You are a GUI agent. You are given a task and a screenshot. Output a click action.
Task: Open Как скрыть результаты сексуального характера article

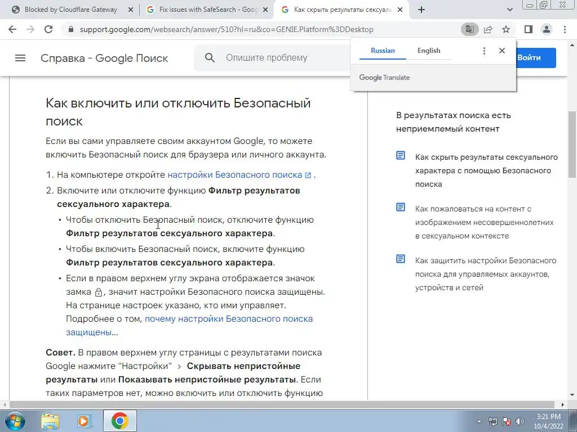pos(486,170)
